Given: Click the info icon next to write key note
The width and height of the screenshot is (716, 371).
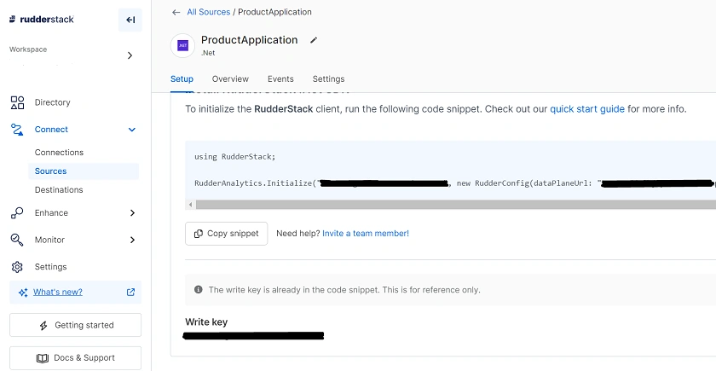Looking at the screenshot, I should click(198, 289).
